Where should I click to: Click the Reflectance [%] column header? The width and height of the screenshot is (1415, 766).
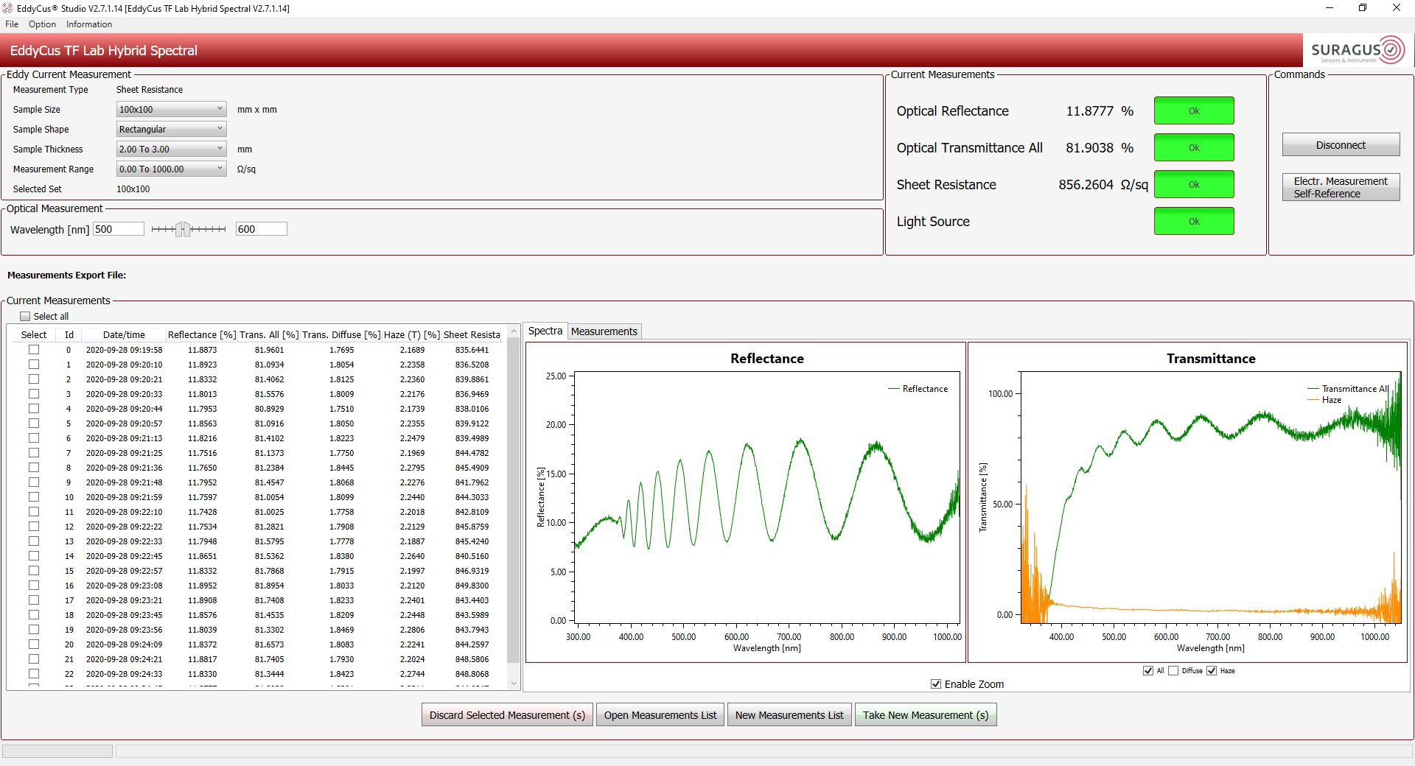click(202, 334)
